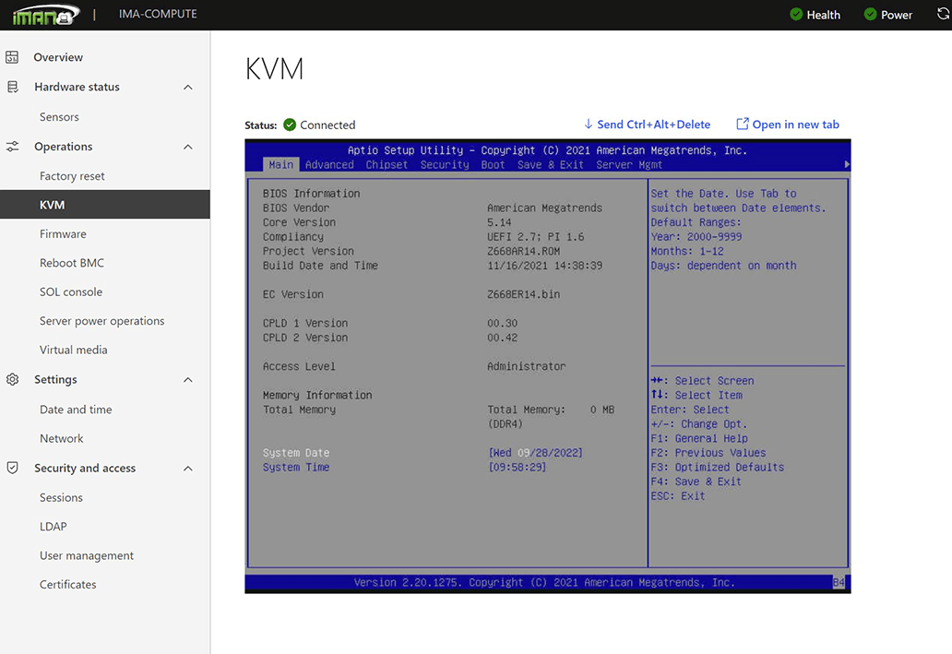Switch to BIOS Server Mgmt tab
This screenshot has height=654, width=952.
pos(629,164)
